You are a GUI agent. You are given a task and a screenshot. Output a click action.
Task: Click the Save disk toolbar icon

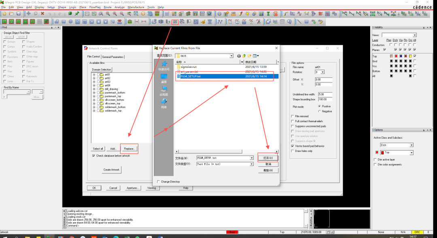(18, 13)
